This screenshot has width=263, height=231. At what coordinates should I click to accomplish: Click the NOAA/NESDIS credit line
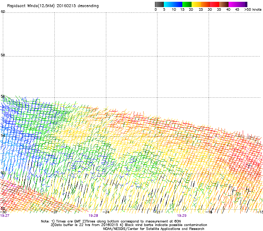coord(154,229)
